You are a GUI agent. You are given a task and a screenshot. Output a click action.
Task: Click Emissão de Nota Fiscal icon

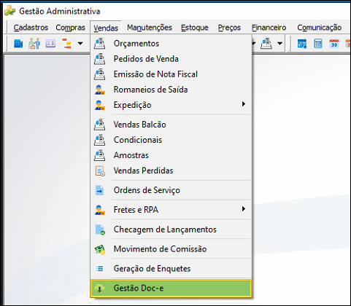(100, 74)
